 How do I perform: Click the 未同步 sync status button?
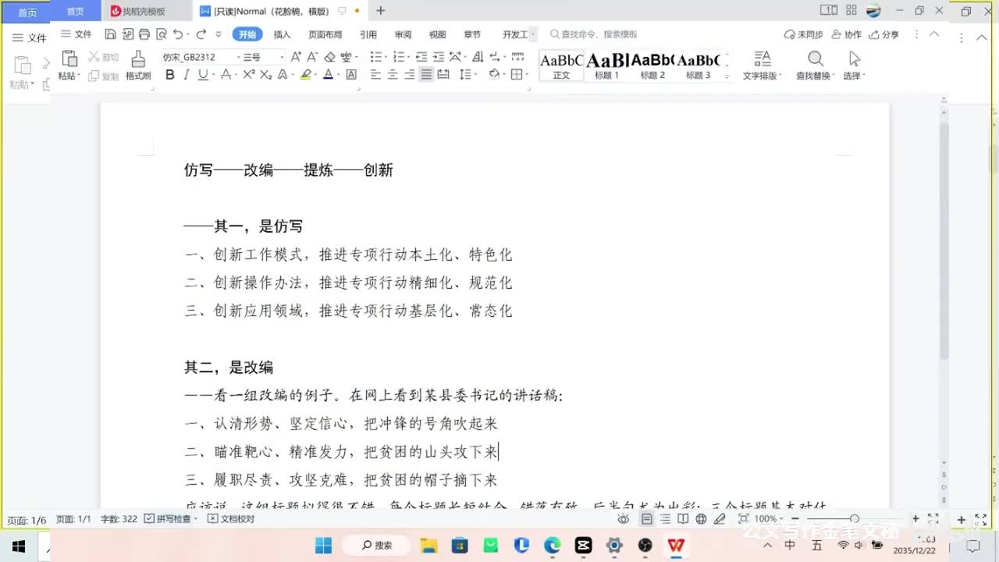pyautogui.click(x=803, y=34)
